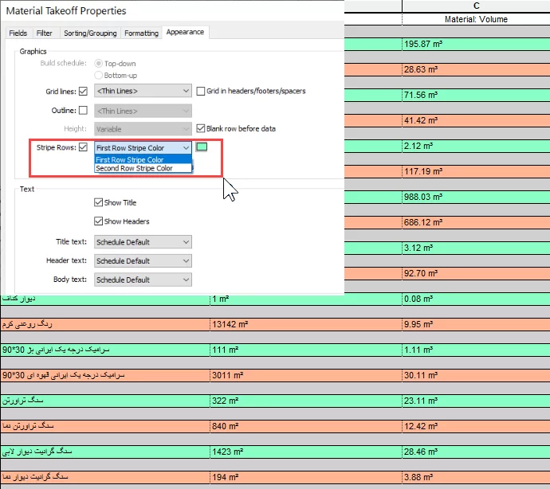Choose Second Row Stripe Color option

(x=134, y=168)
